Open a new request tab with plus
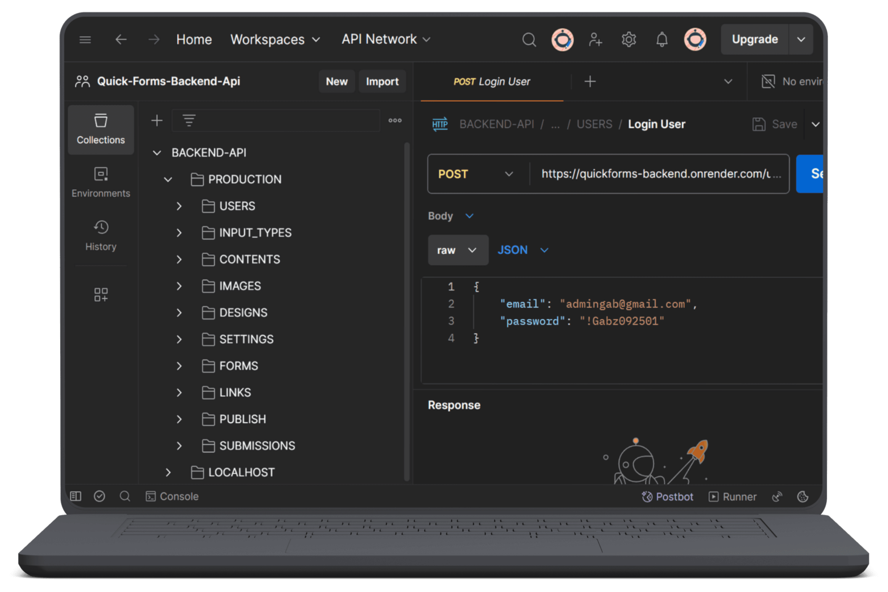 [x=590, y=82]
